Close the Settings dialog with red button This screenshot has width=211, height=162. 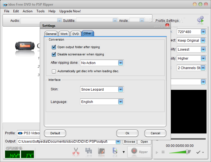[167, 25]
